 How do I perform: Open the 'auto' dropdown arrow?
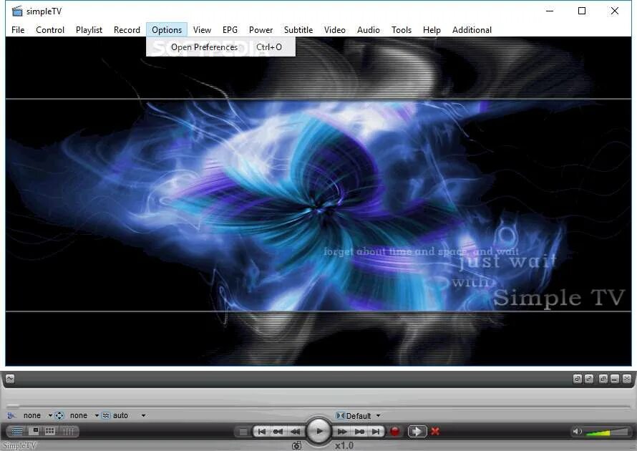pyautogui.click(x=143, y=416)
